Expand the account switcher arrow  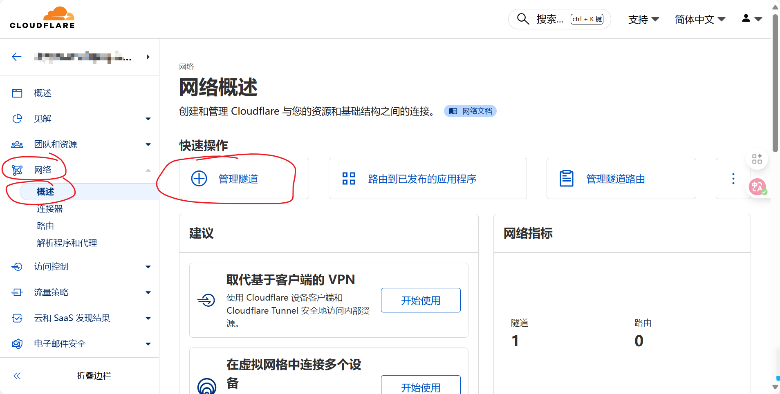pyautogui.click(x=148, y=57)
